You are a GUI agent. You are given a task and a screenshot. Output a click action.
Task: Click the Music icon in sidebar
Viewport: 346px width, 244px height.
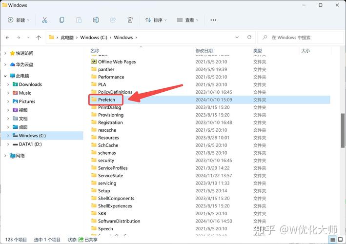coord(15,93)
